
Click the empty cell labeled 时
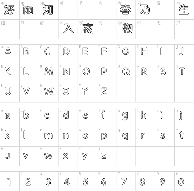point(68,10)
